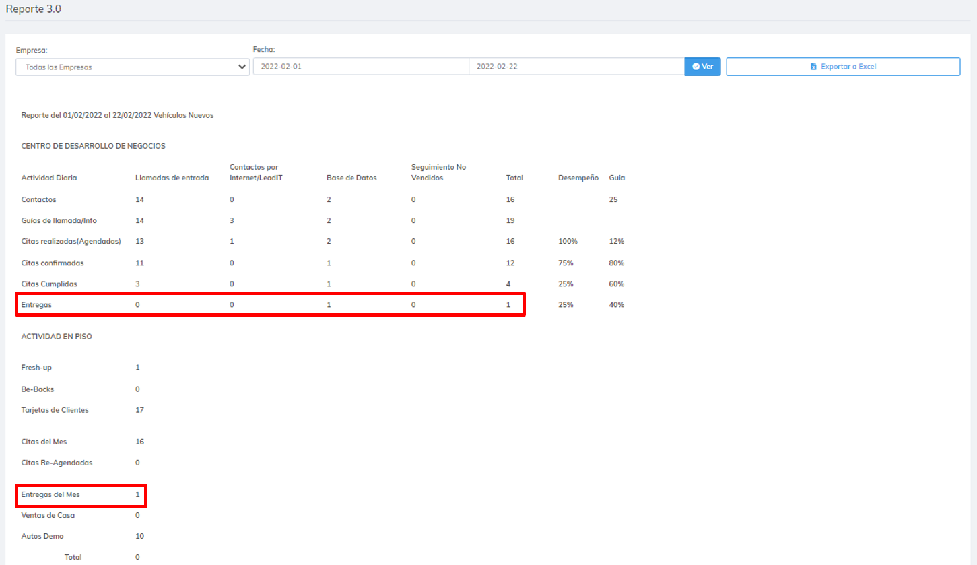
Task: Click the Autos Demo label
Action: coord(42,537)
